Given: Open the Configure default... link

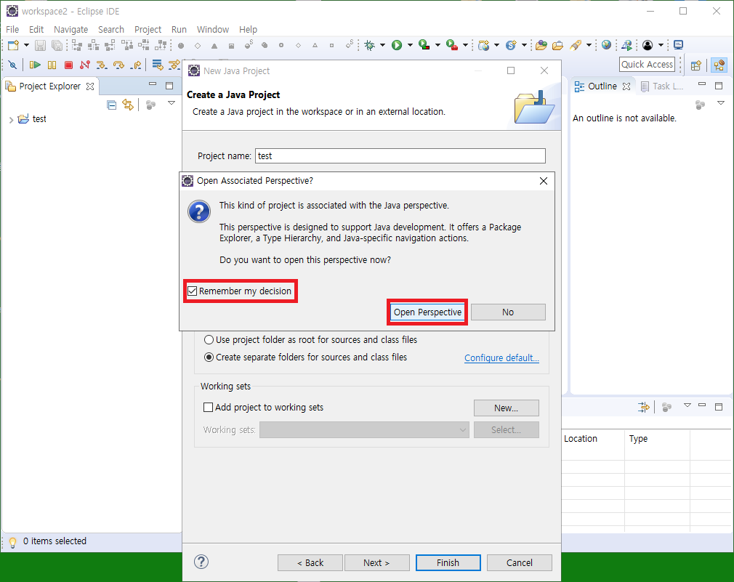Looking at the screenshot, I should [x=501, y=358].
